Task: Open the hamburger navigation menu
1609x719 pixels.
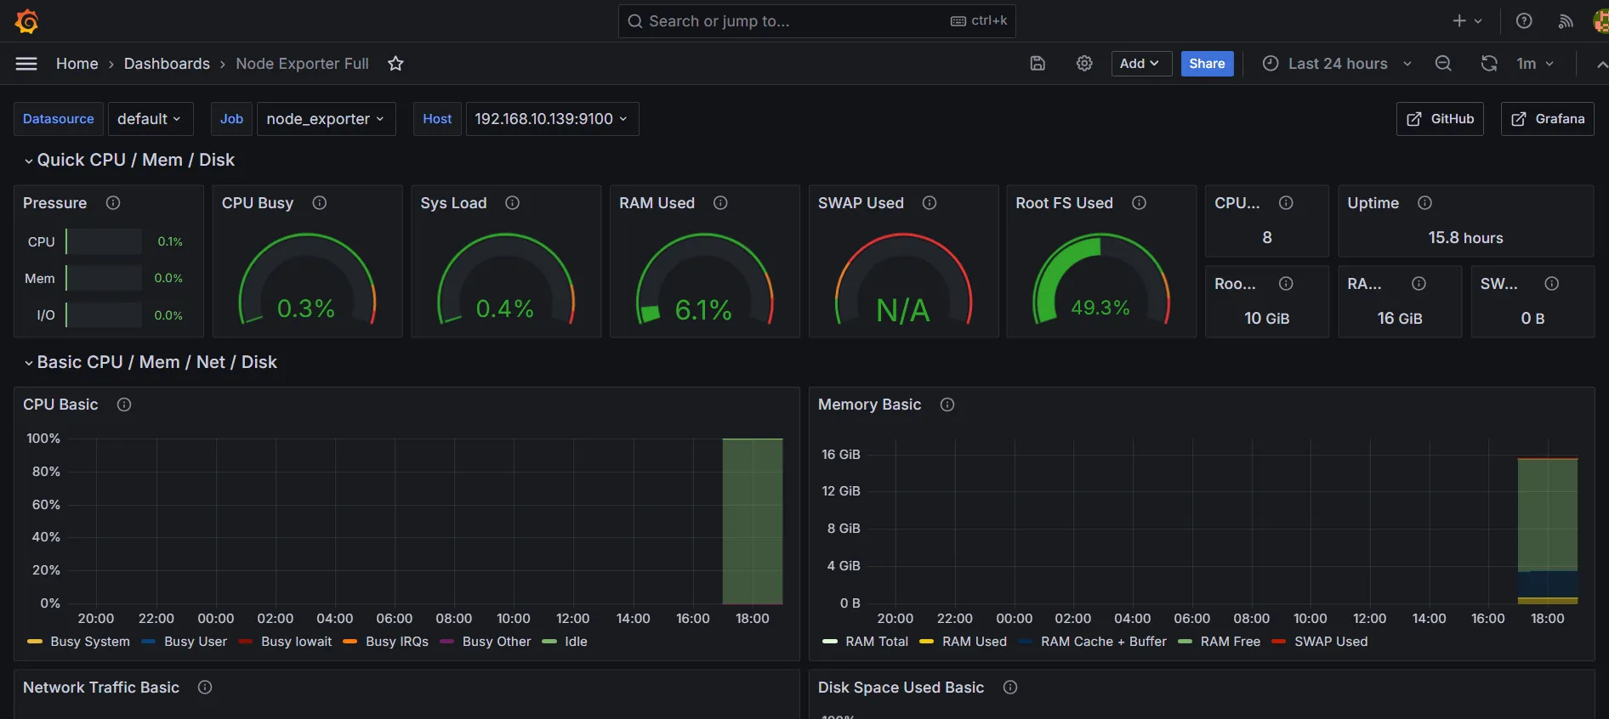Action: click(x=26, y=64)
